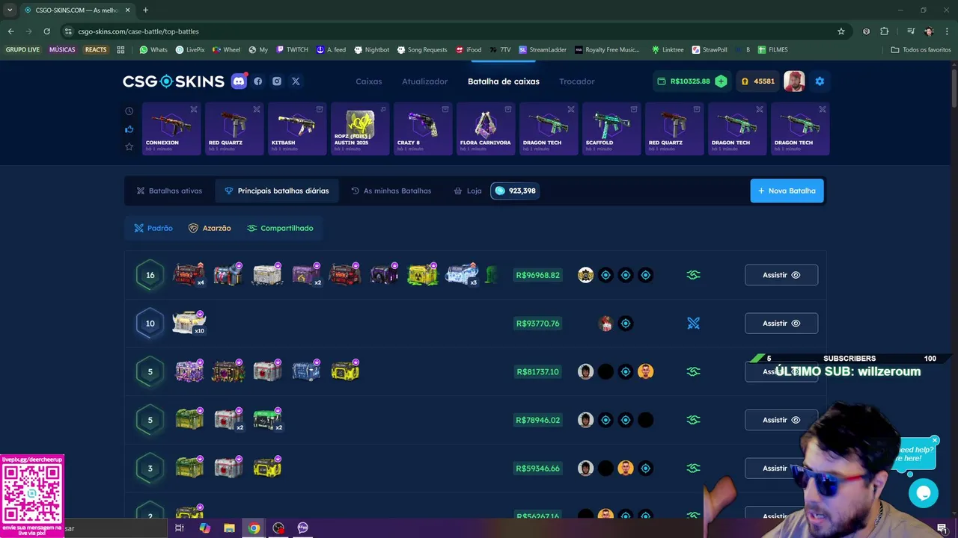The image size is (958, 538).
Task: Open the GRUPO LIVE bookmark folder
Action: click(x=22, y=50)
